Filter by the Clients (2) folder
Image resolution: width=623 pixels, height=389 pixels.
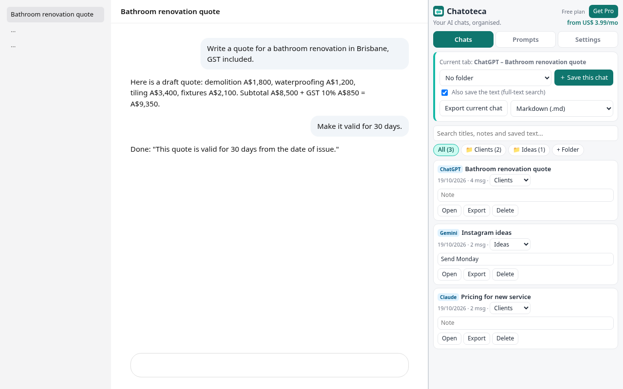[x=483, y=150]
